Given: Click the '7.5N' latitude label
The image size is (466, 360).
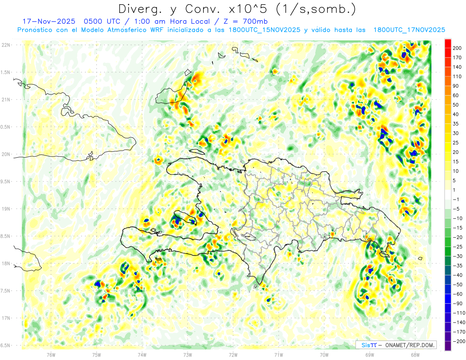Looking at the screenshot, I should tap(6, 291).
